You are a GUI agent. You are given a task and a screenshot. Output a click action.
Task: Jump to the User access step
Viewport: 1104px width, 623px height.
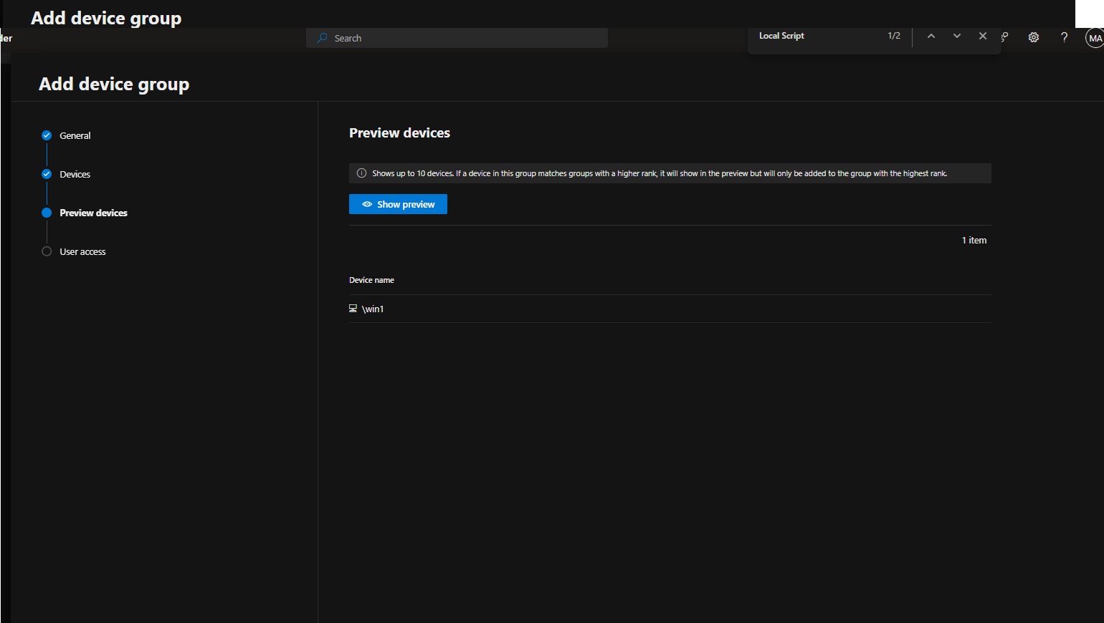point(82,251)
